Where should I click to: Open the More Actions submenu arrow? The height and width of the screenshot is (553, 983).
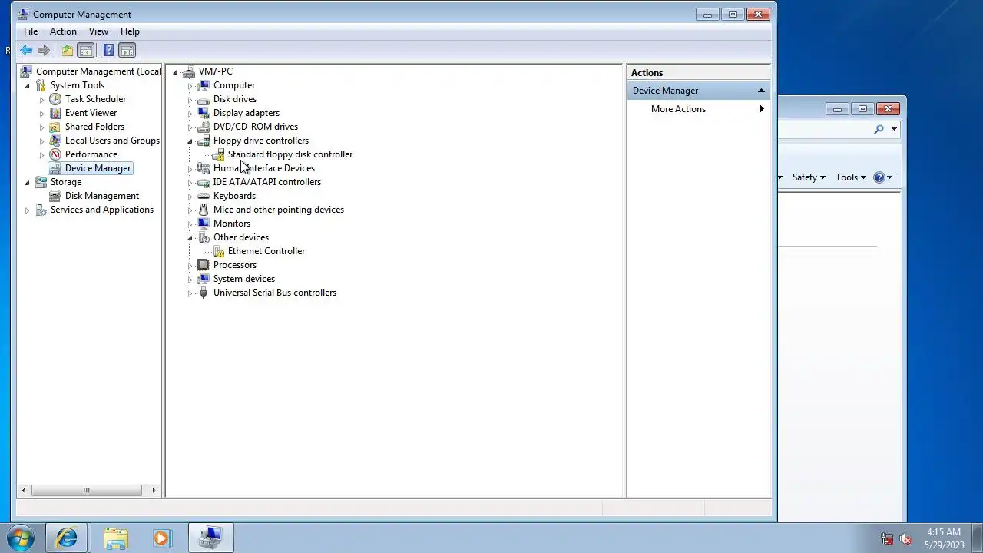tap(762, 109)
